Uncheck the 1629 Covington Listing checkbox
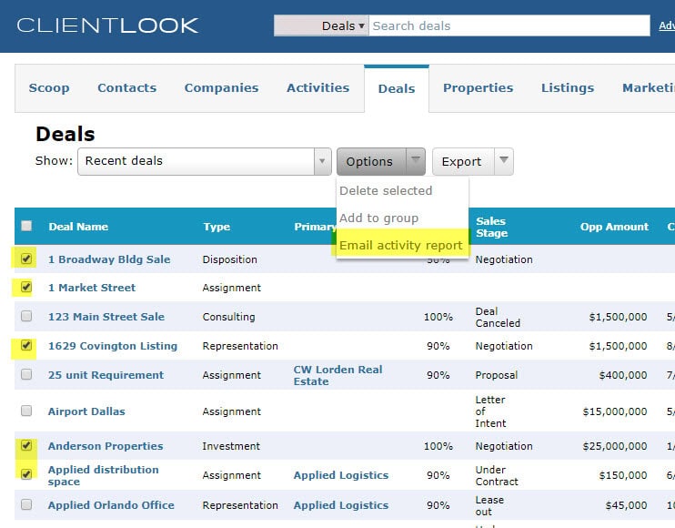Image resolution: width=675 pixels, height=528 pixels. click(x=26, y=345)
